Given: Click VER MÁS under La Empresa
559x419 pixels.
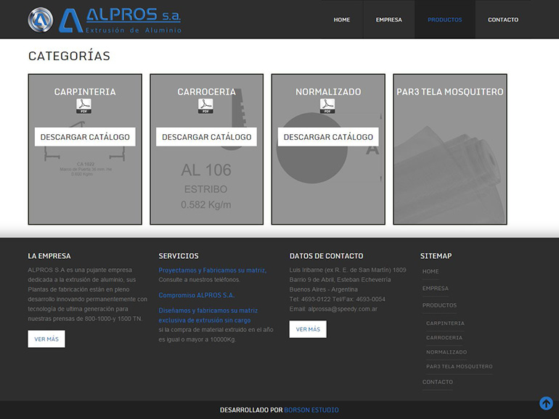Looking at the screenshot, I should (x=46, y=339).
